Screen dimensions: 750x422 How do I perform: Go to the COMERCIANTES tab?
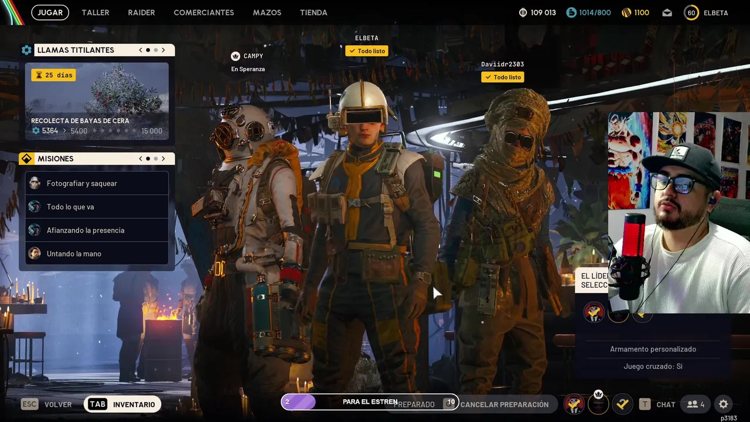[x=204, y=12]
